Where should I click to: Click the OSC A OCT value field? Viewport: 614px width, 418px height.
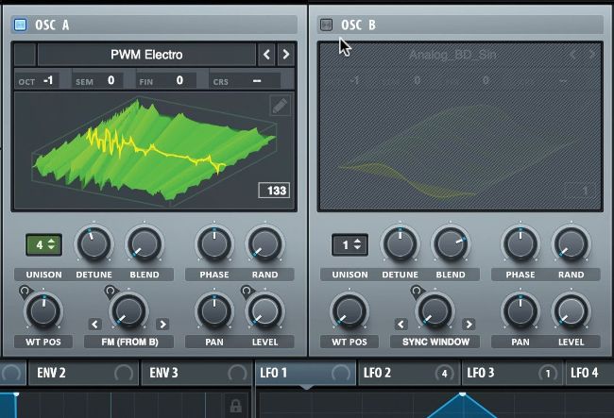click(x=49, y=81)
